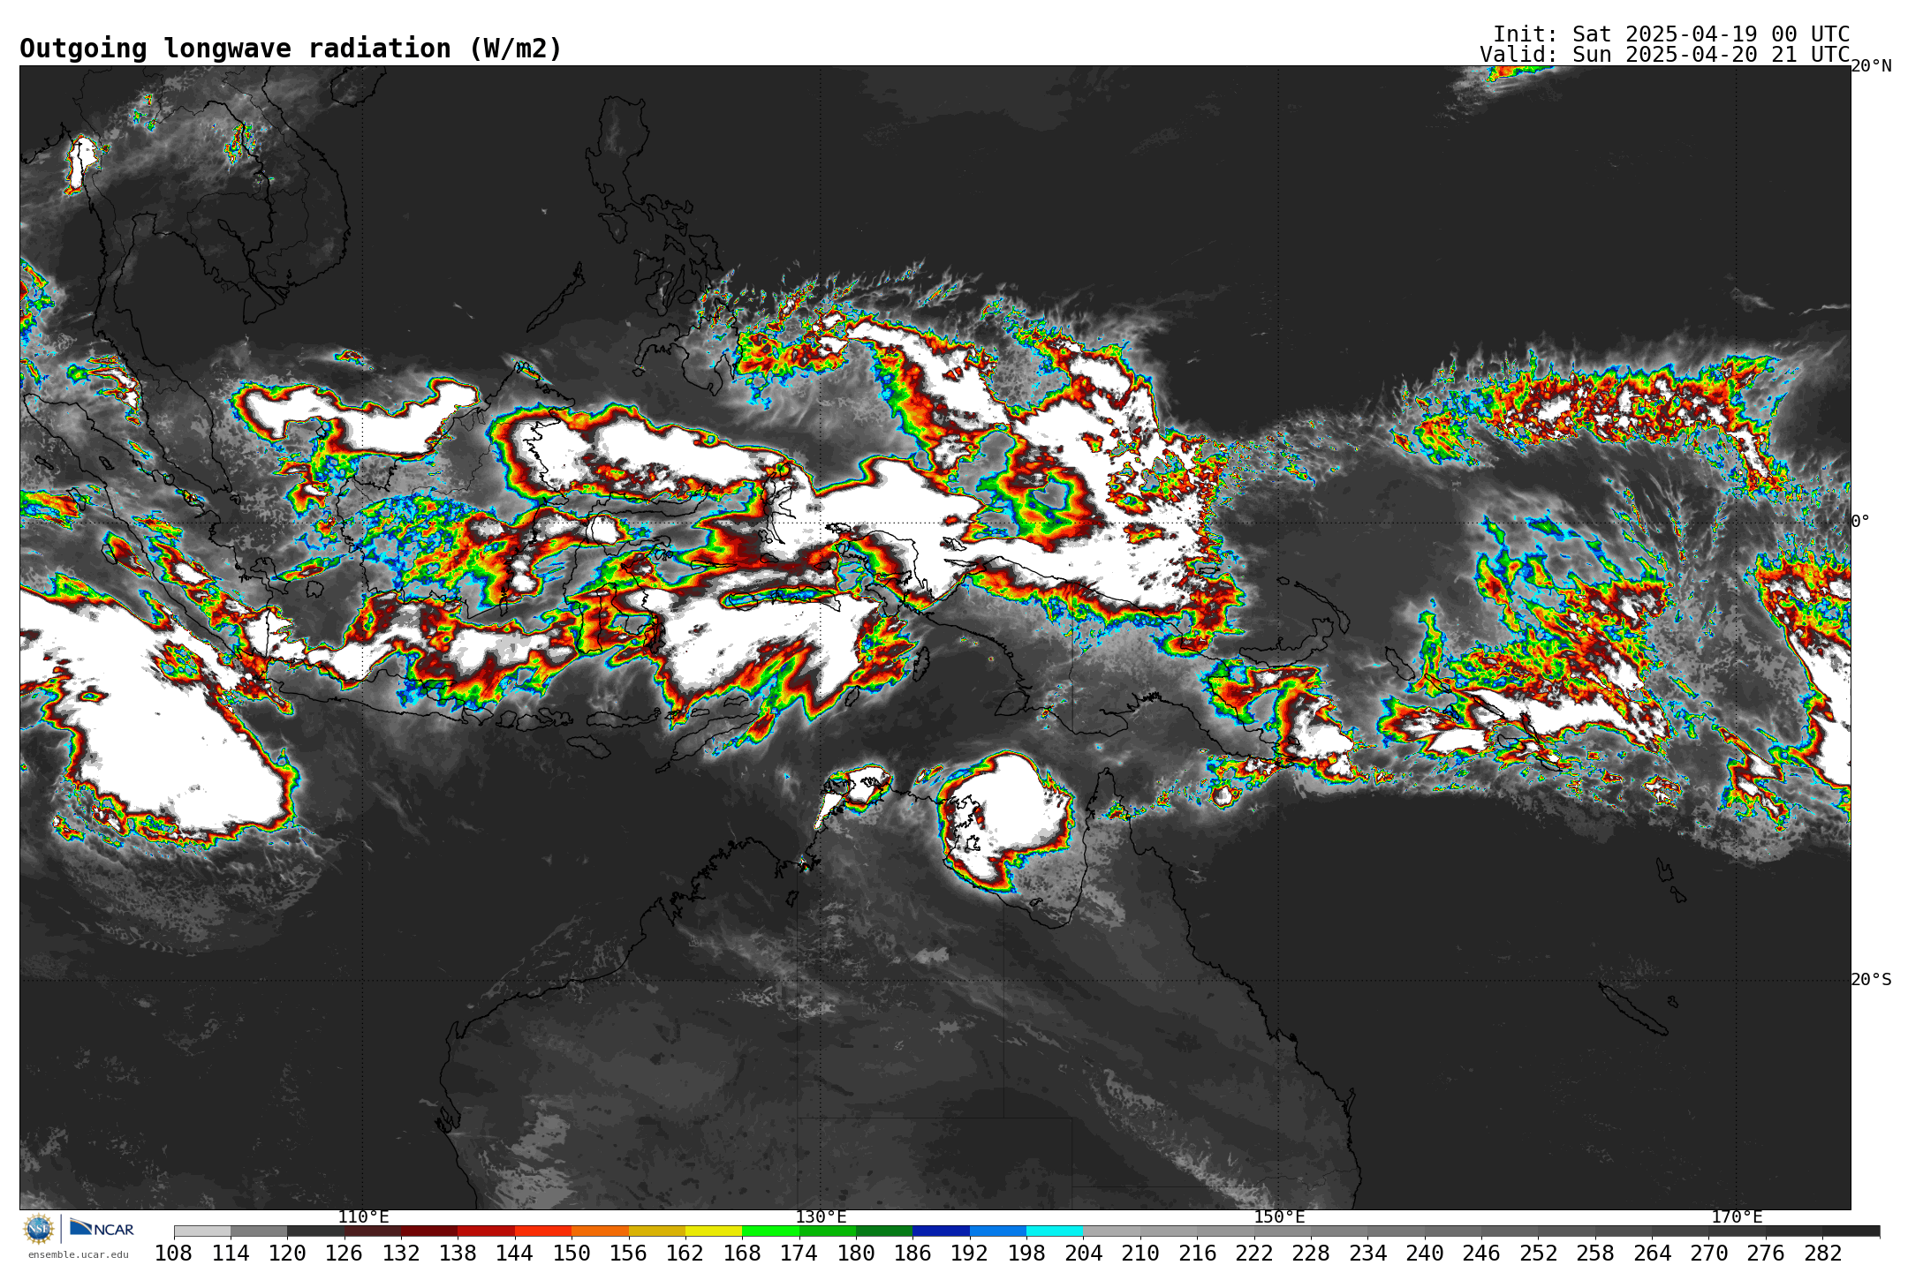Pick the dark maroon 126–132 colorbar swatch
1908x1265 pixels.
372,1231
